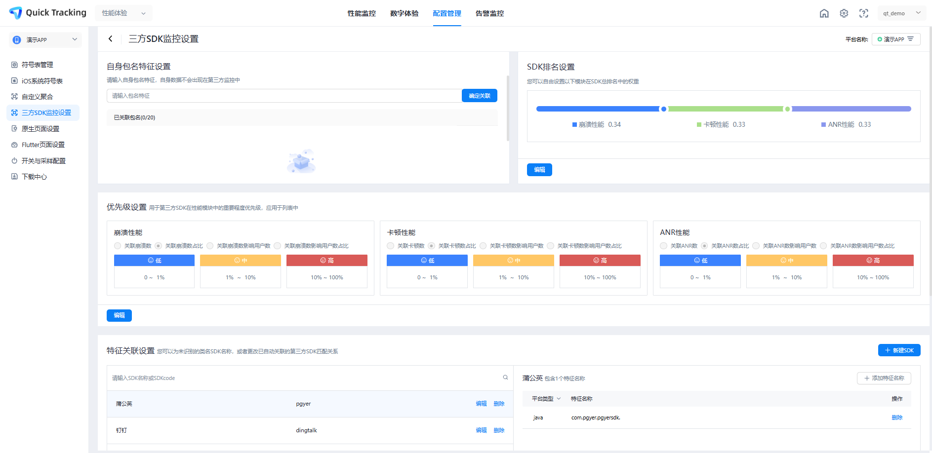Click 编辑 in the 钉钉 row
The image size is (932, 453).
pyautogui.click(x=481, y=430)
